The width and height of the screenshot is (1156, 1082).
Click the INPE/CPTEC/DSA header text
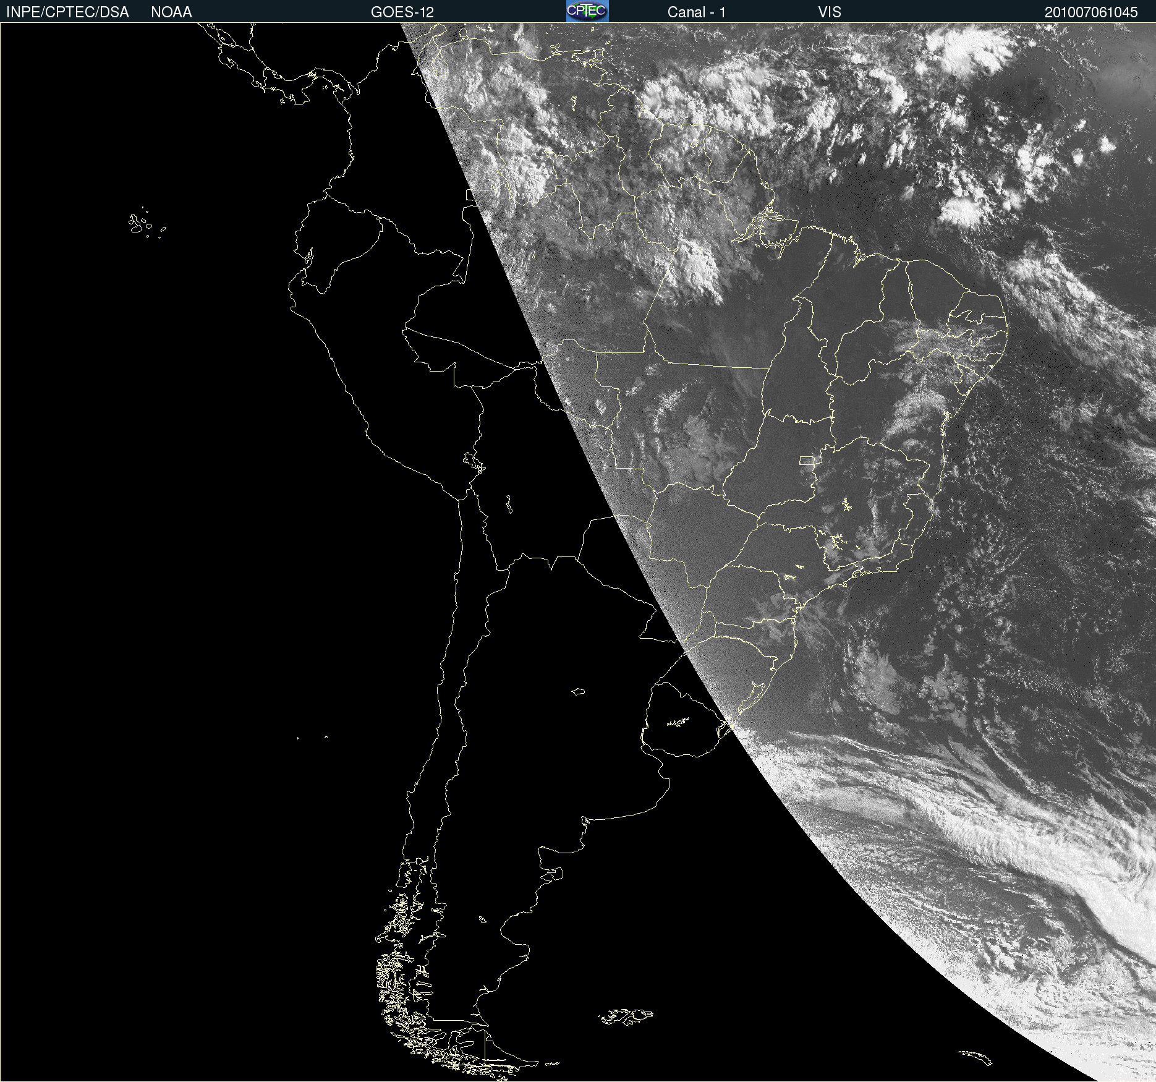(x=67, y=12)
